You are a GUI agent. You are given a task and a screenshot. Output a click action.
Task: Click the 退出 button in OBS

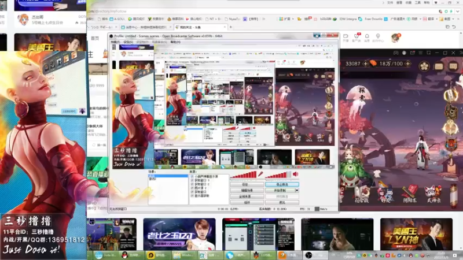[282, 203]
